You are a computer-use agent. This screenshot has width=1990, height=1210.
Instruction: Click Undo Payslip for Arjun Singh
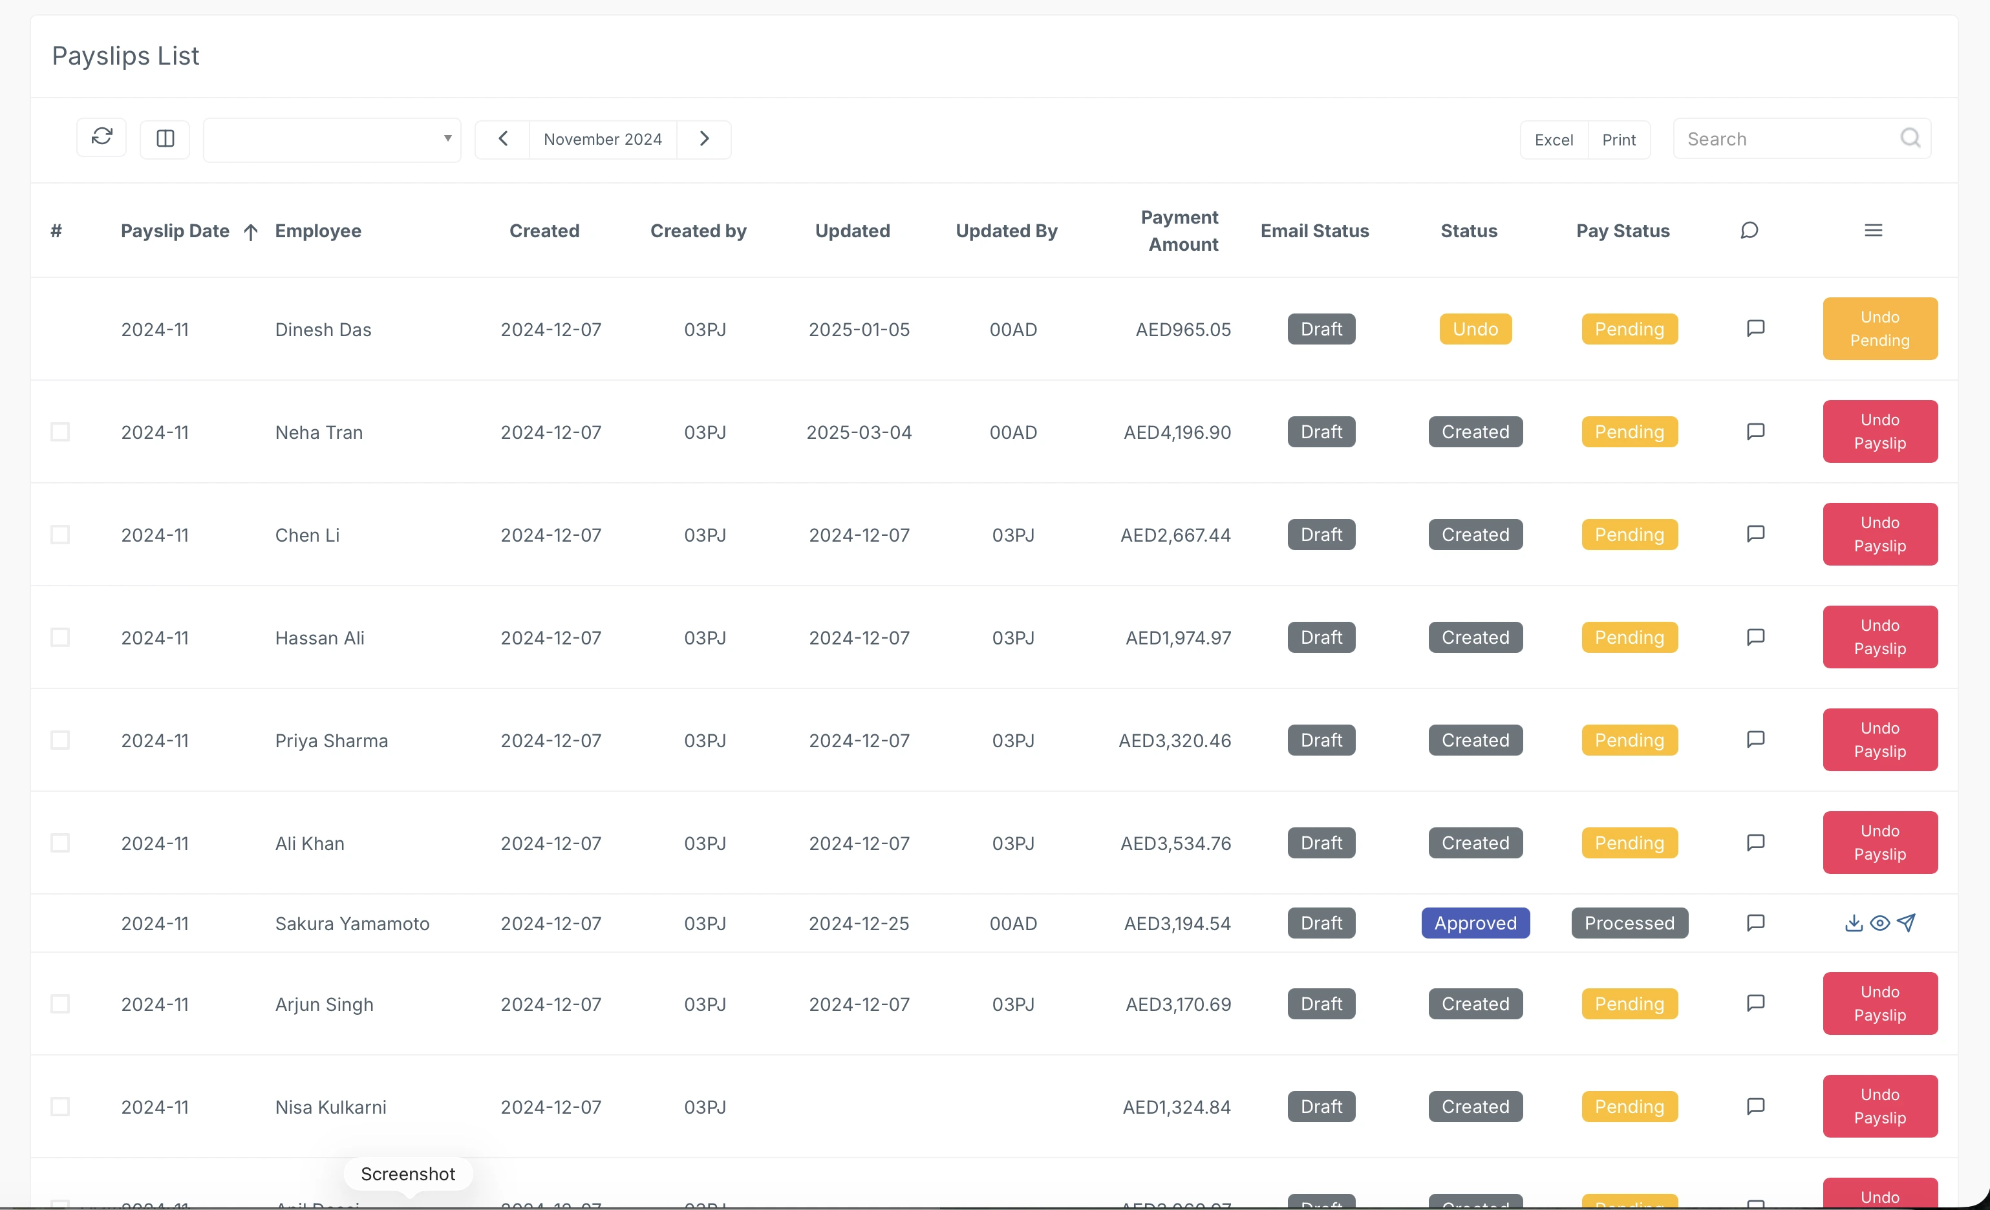(x=1880, y=1003)
